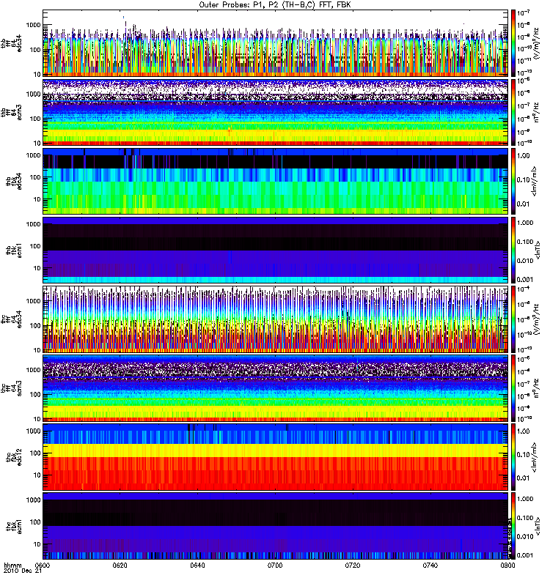Screen dimensions: 550x586
Task: Click the color bar beside bottom scm1 panel
Action: pyautogui.click(x=514, y=525)
